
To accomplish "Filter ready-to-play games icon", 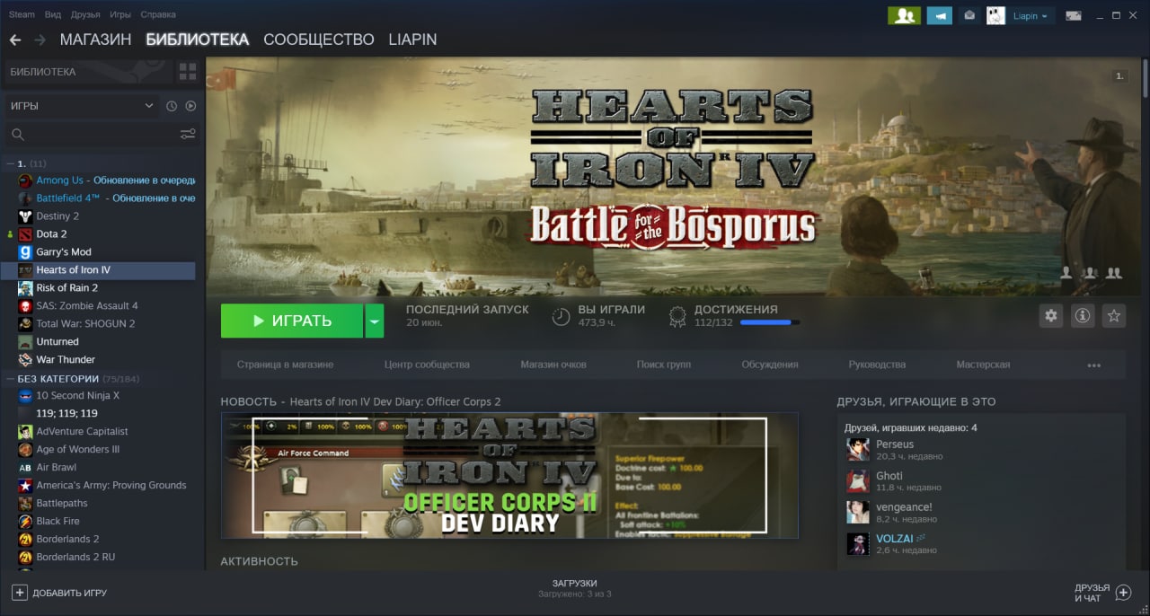I will [x=190, y=106].
